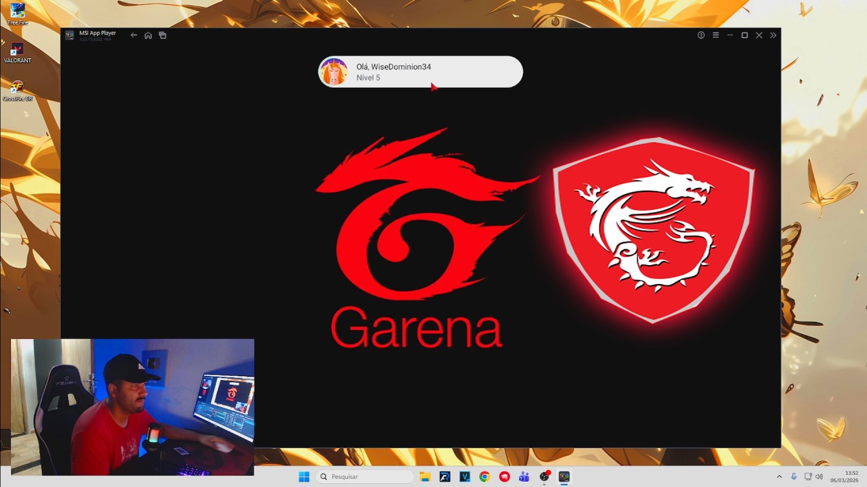Open Microsoft Teams from the taskbar

[x=524, y=477]
